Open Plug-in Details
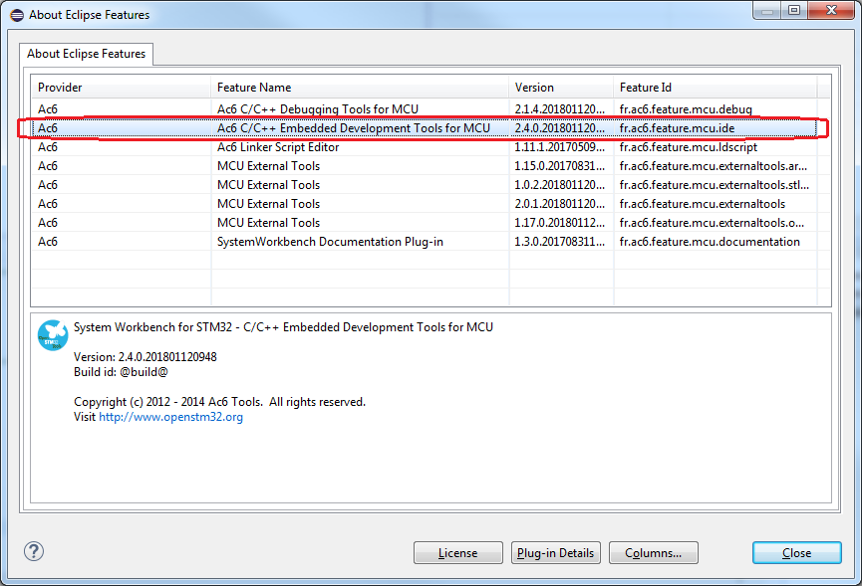The width and height of the screenshot is (862, 586). click(x=555, y=553)
